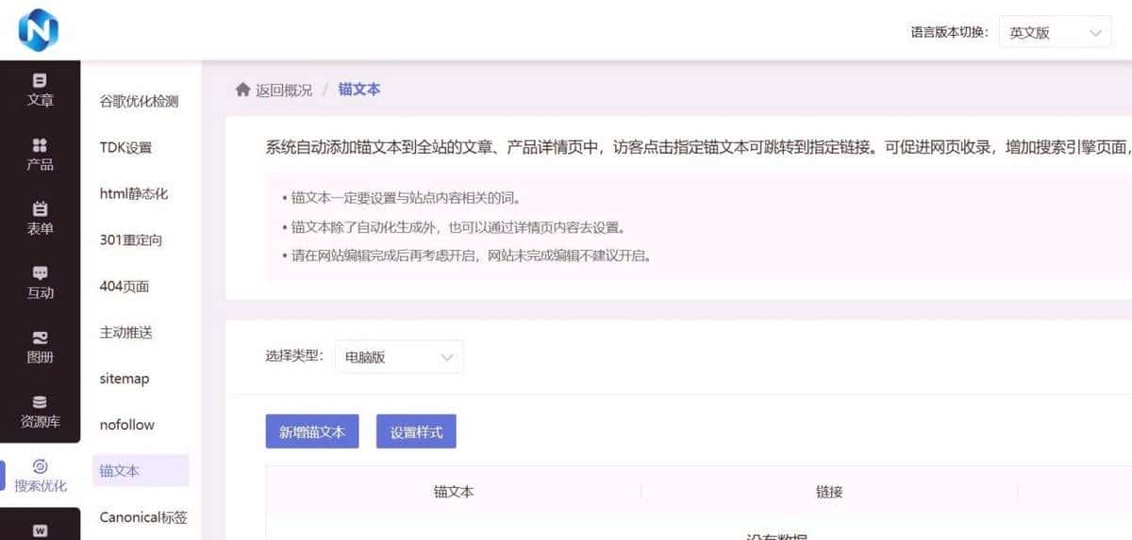Click the tip about 网站未完成编辑不建议开启
This screenshot has width=1132, height=540.
coord(466,255)
